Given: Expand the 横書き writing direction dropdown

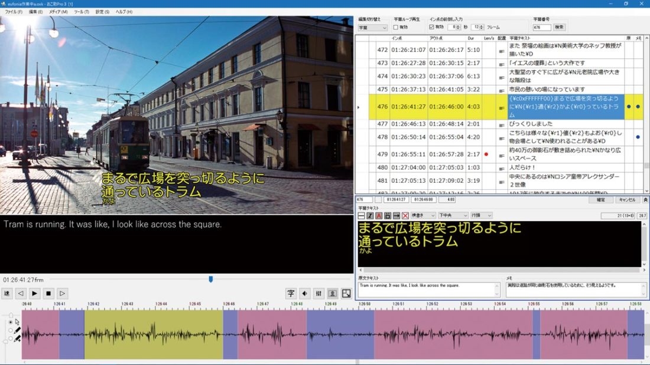Looking at the screenshot, I should (x=424, y=216).
